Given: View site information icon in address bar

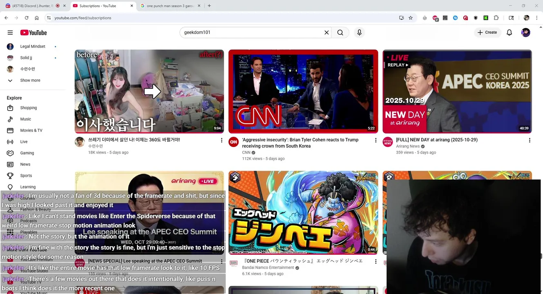Looking at the screenshot, I should (x=49, y=18).
